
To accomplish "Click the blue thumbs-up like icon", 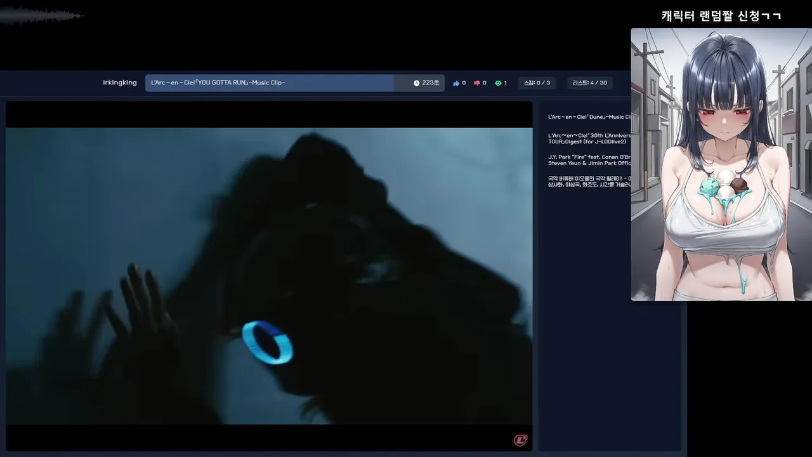I will [456, 83].
